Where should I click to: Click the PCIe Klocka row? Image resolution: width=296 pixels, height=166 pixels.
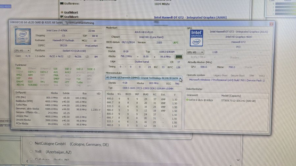click(58, 124)
